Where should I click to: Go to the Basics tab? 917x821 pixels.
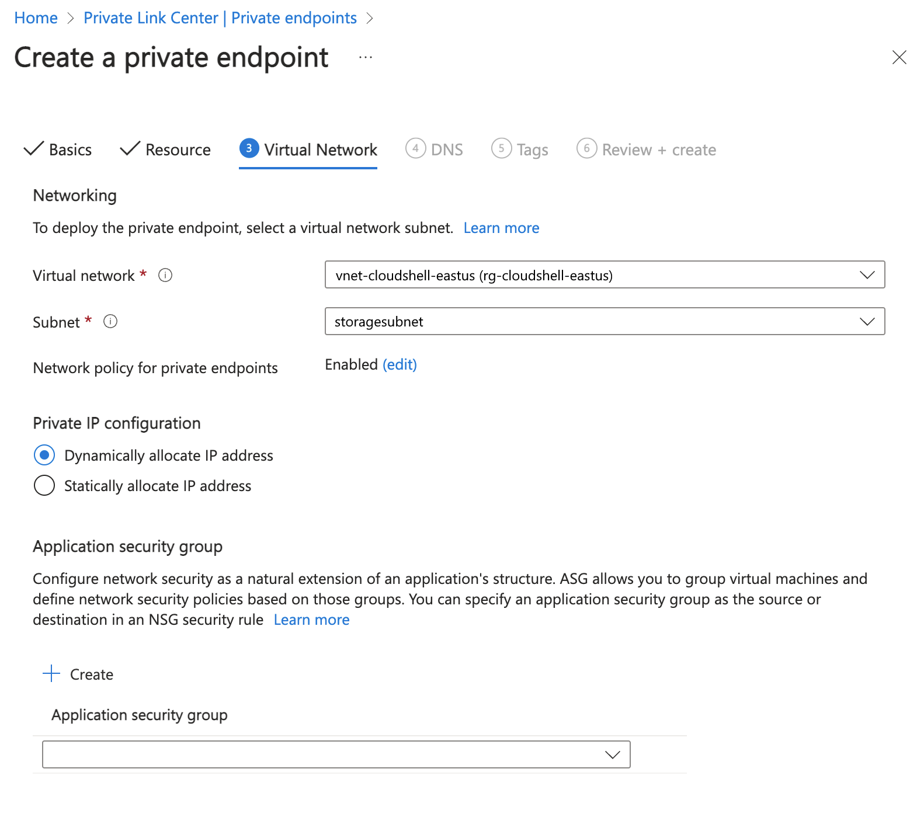58,149
